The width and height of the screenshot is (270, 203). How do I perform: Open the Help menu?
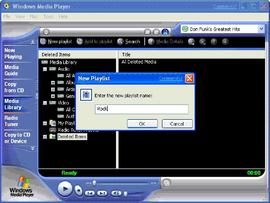coord(63,17)
